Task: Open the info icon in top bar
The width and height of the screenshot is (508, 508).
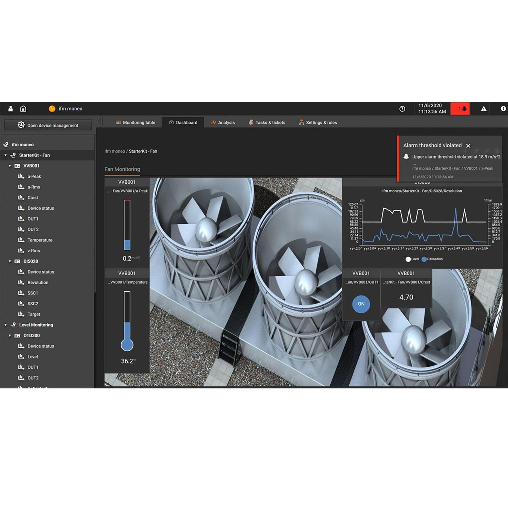Action: (503, 109)
